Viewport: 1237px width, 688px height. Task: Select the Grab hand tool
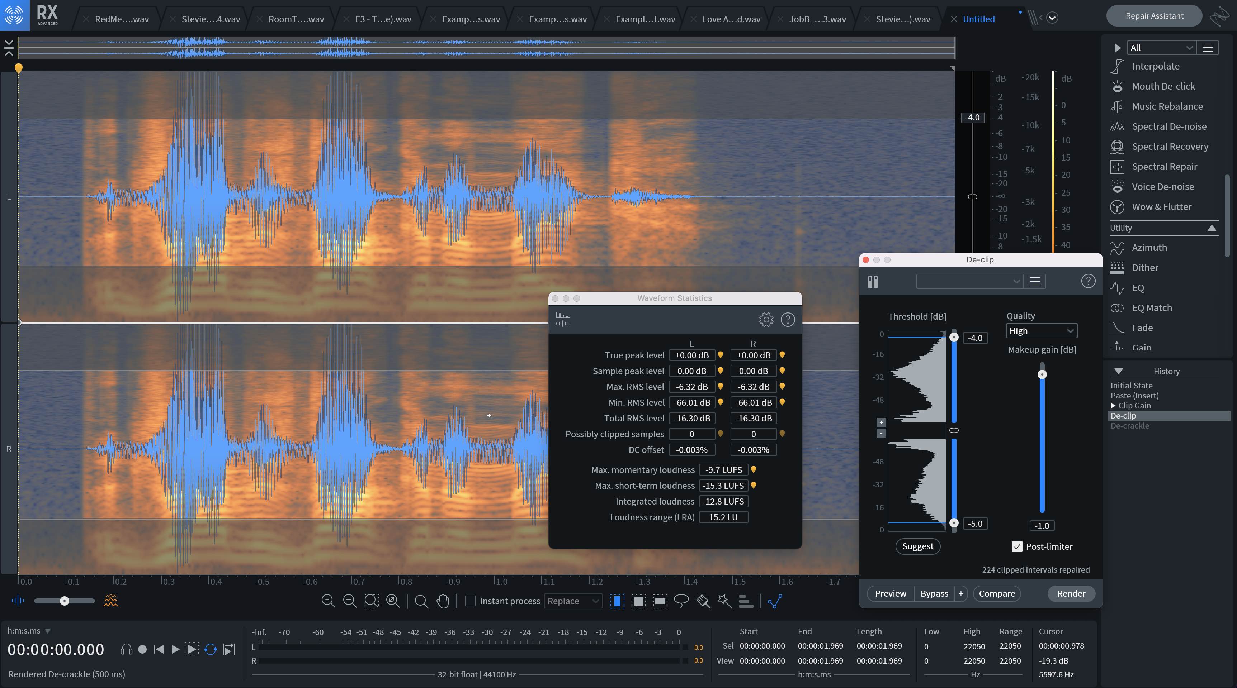point(443,601)
